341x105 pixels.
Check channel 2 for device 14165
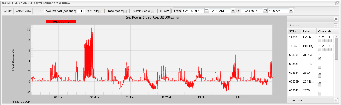tap(323, 49)
